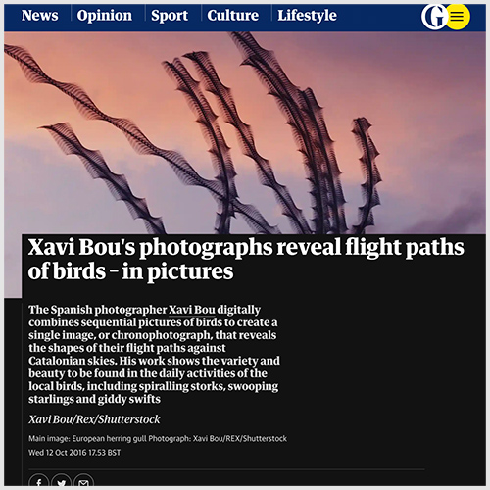This screenshot has height=490, width=490.
Task: Open the Lifestyle section
Action: coord(307,16)
